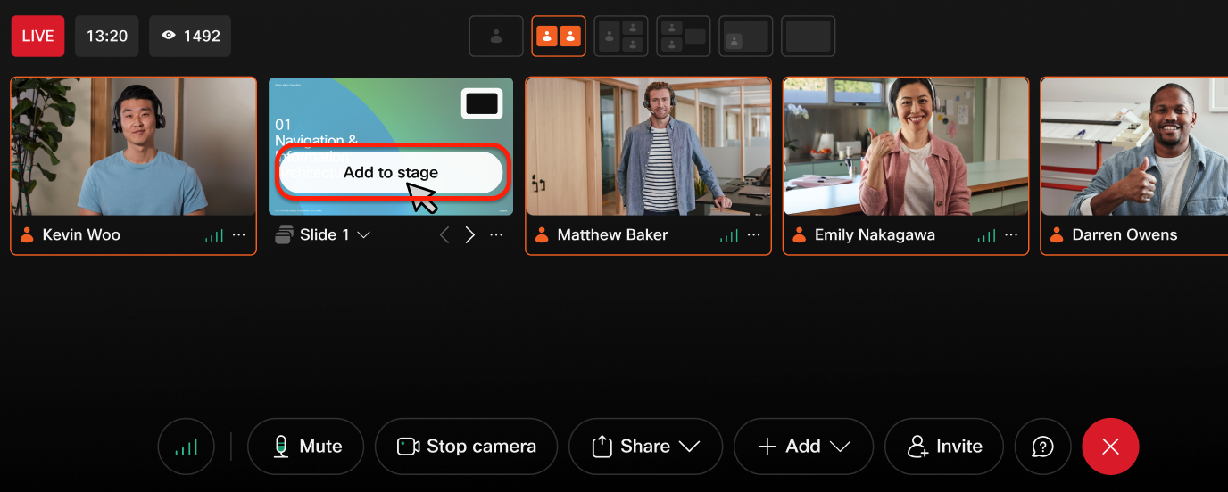
Task: Check Emily Nakagawa's signal strength bars
Action: point(986,235)
